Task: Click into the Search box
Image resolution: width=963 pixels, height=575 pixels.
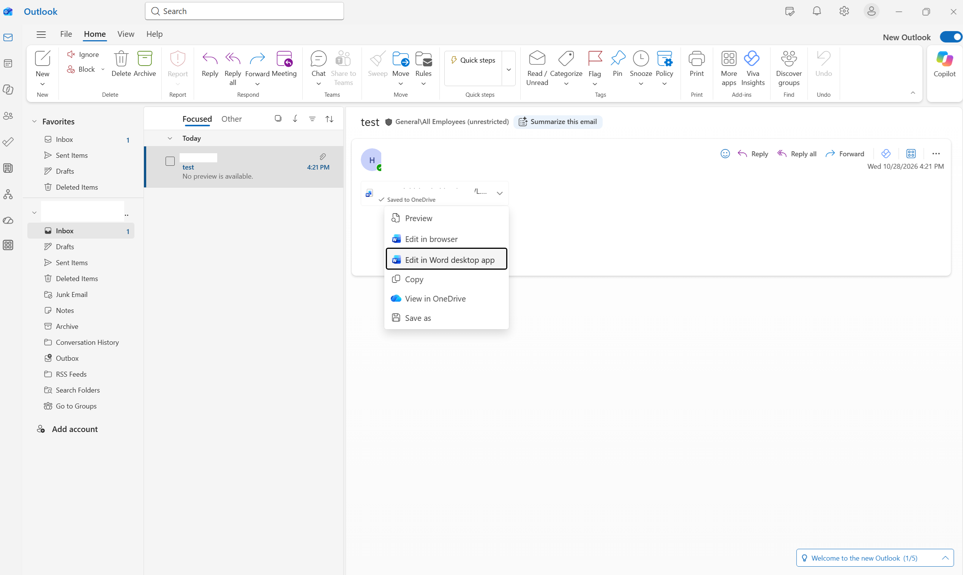Action: [244, 11]
